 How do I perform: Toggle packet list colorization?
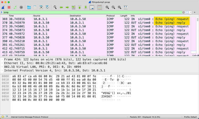(x=99, y=7)
